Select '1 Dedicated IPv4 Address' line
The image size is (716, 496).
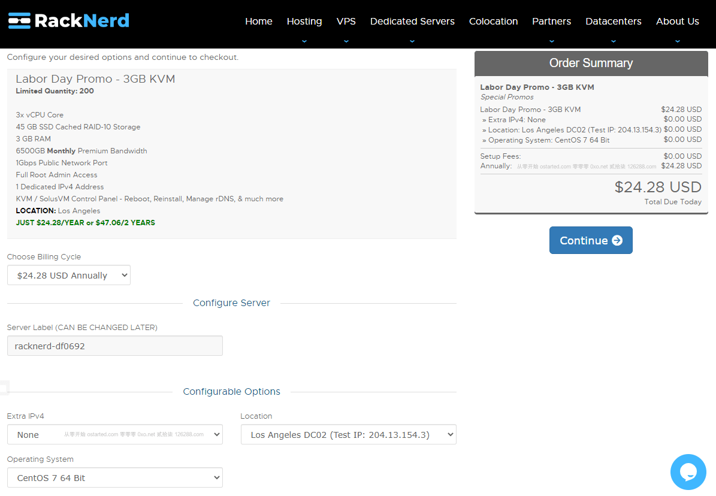point(60,186)
